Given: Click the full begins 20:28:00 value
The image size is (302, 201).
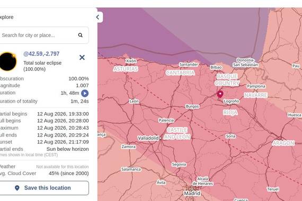Looking at the screenshot, I should click(63, 121).
